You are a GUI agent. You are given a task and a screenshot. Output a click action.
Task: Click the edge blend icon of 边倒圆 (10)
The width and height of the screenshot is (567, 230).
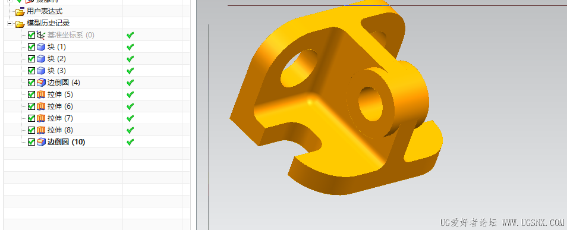[x=41, y=142]
